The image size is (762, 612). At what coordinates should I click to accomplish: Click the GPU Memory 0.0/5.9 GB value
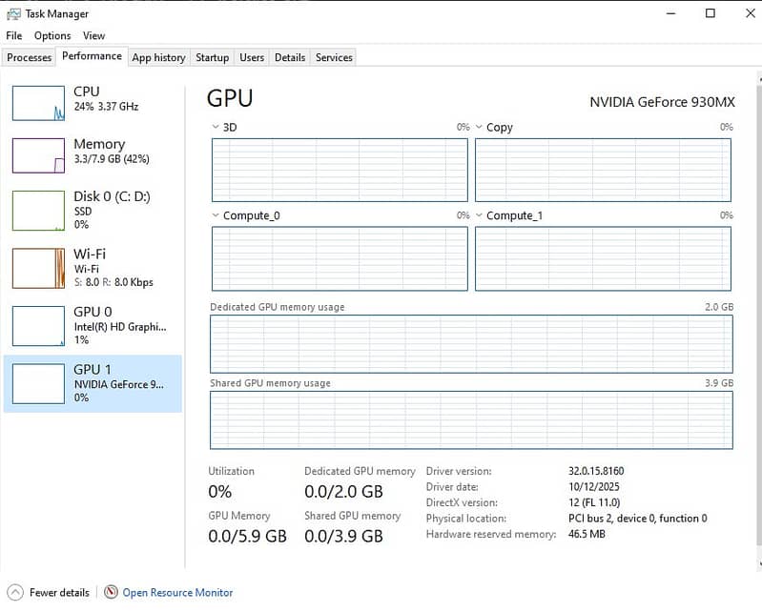pos(247,537)
